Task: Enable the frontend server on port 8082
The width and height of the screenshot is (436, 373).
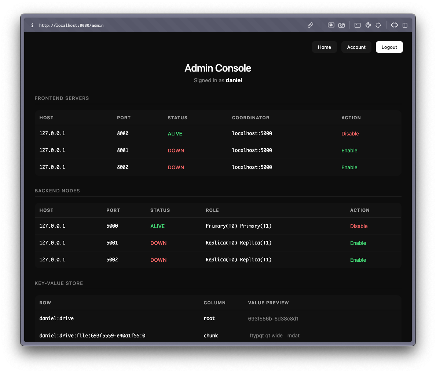Action: pos(349,167)
